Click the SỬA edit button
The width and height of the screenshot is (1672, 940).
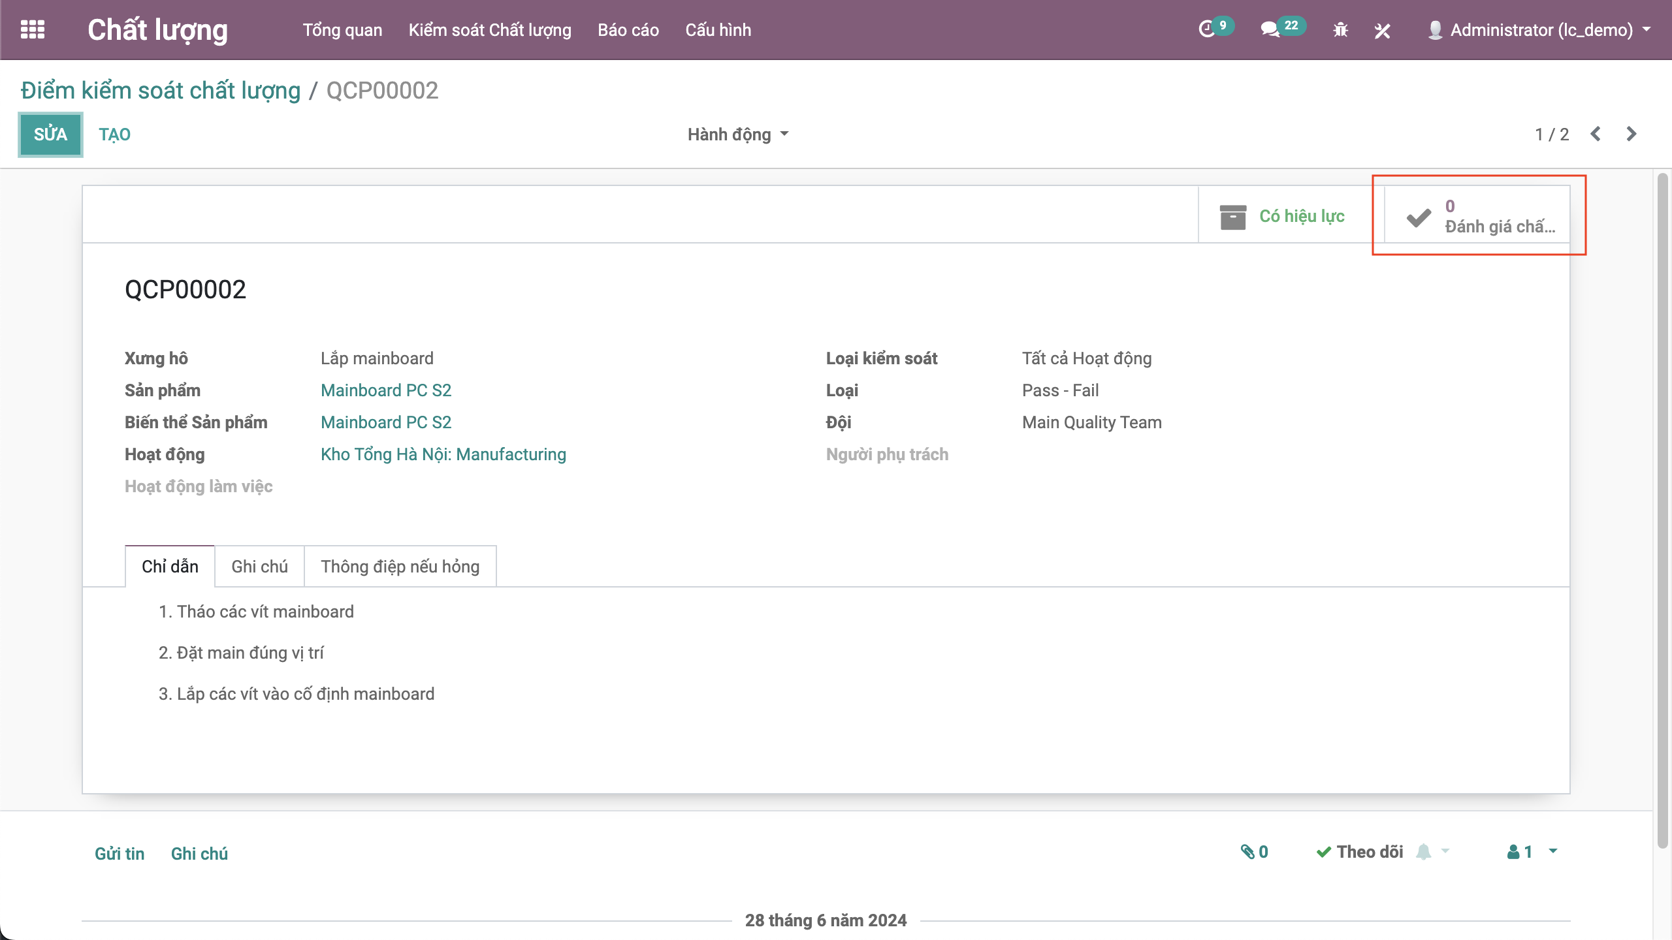[50, 134]
